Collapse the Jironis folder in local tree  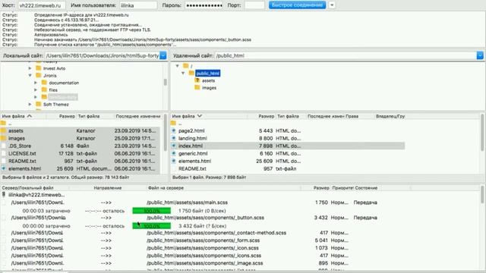click(x=30, y=75)
